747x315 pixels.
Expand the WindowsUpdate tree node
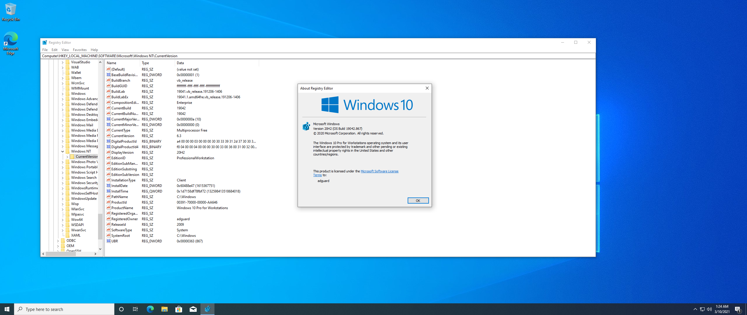(x=62, y=199)
